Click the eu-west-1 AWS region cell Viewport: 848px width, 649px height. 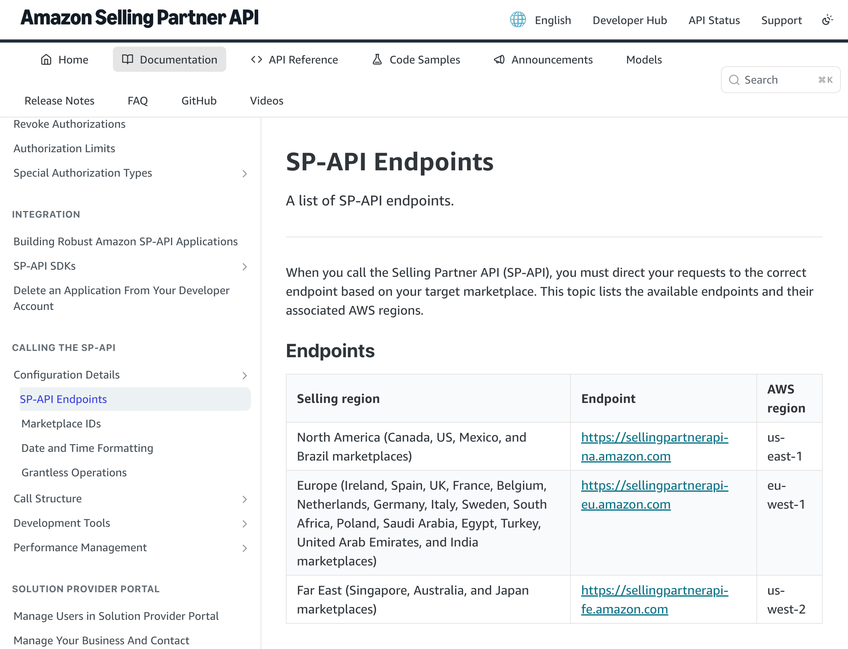(790, 523)
